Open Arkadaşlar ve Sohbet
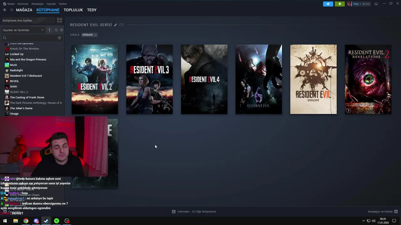Screen dimensions: 401x225 380,212
